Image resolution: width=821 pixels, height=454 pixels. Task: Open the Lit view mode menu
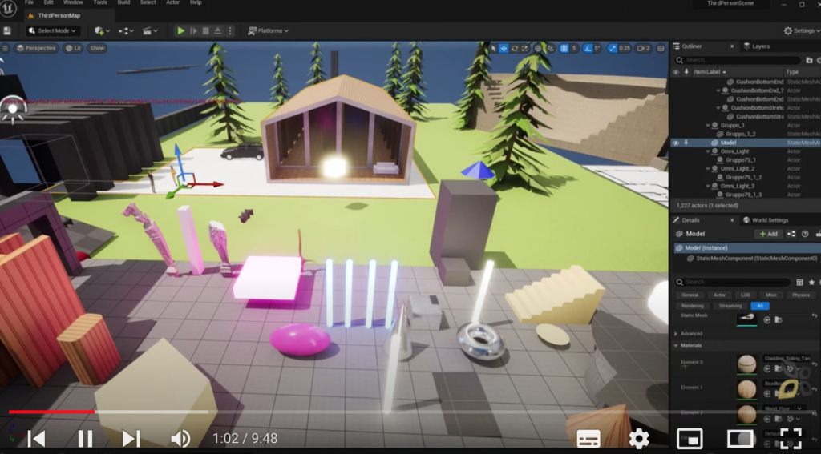73,48
